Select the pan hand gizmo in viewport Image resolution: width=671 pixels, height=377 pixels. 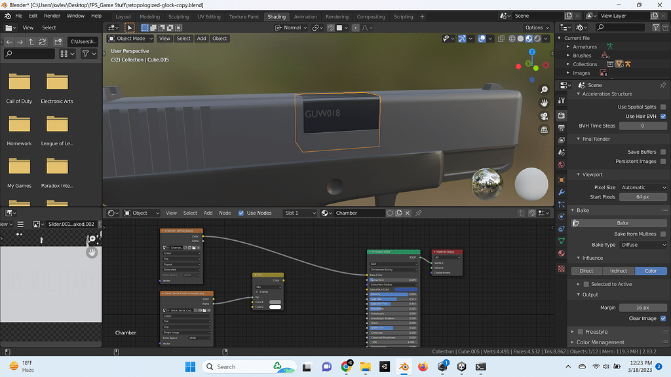click(x=544, y=103)
